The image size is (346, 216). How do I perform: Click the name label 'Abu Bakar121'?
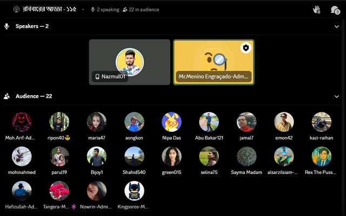(209, 138)
